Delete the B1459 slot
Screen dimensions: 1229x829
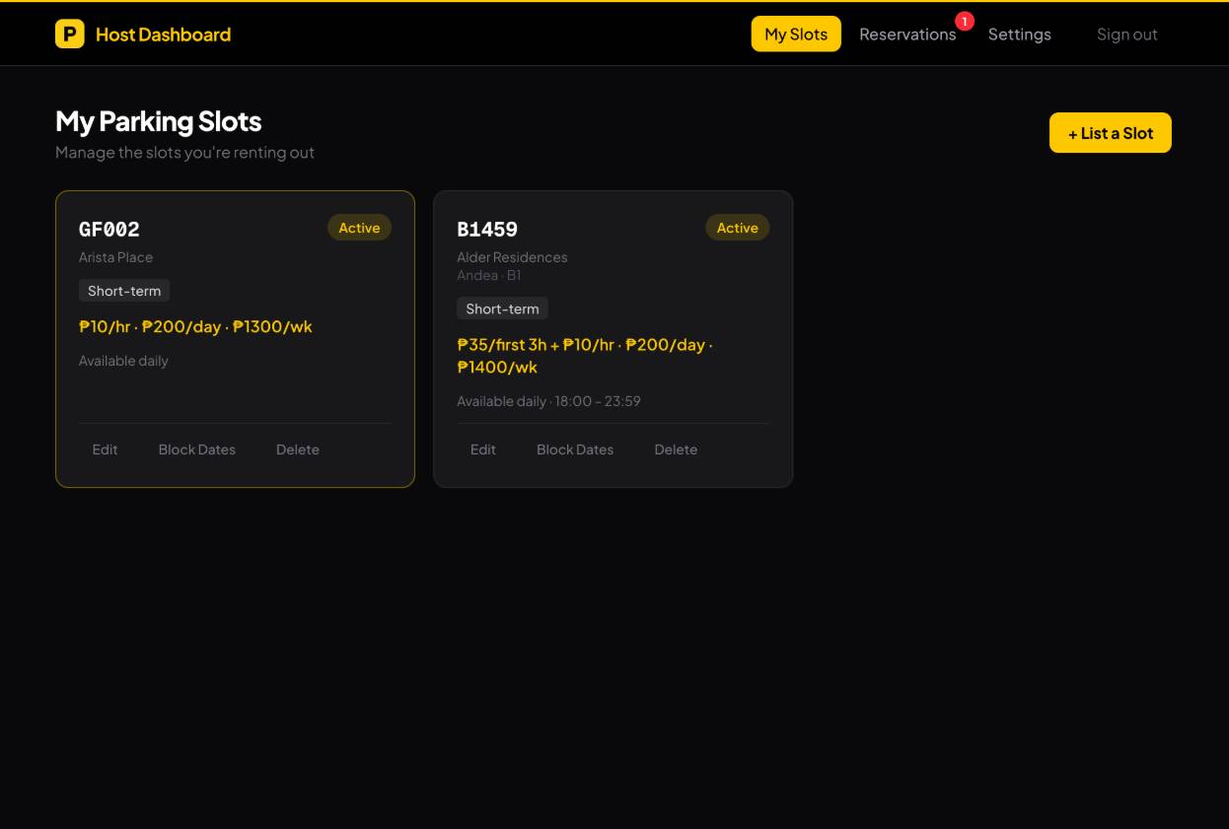click(x=676, y=449)
